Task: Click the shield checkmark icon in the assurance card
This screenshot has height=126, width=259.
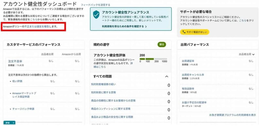Action: click(96, 15)
